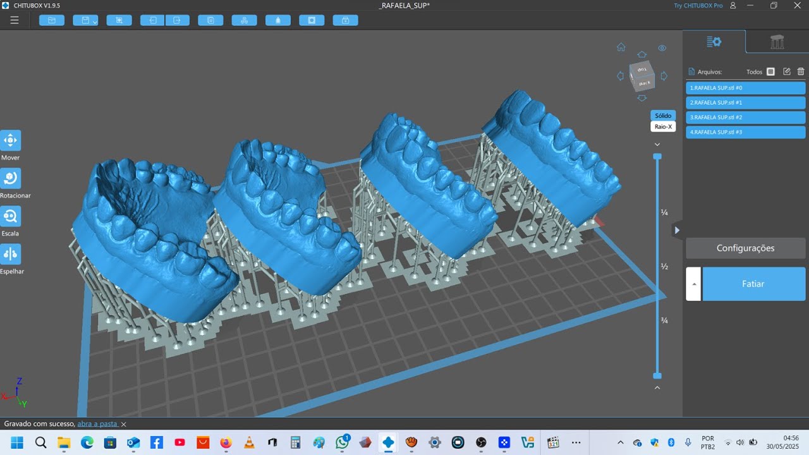The image size is (809, 455).
Task: Click the ½ mark on layer slider
Action: 664,267
